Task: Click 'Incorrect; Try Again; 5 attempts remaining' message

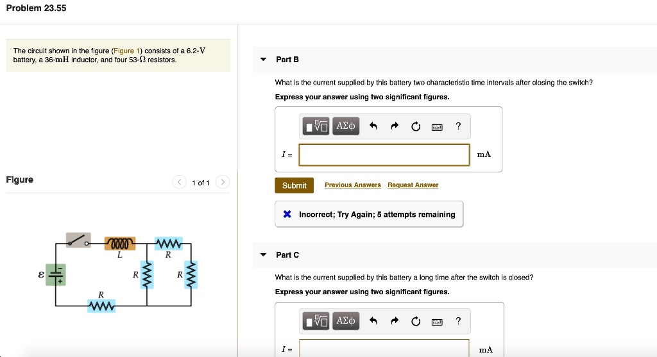Action: point(369,214)
